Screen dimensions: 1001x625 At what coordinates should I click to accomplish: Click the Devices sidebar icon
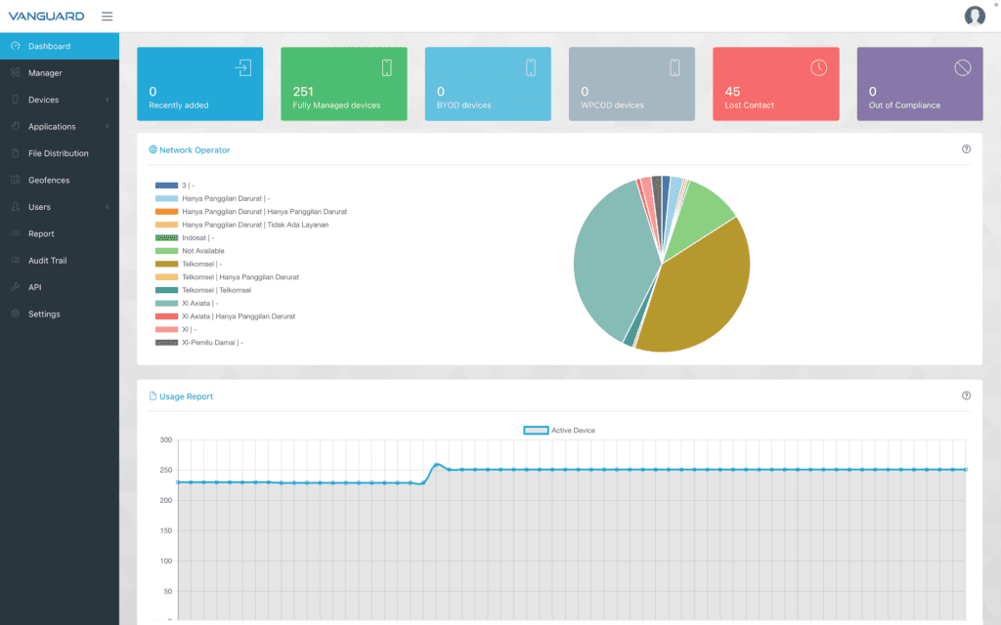(16, 100)
